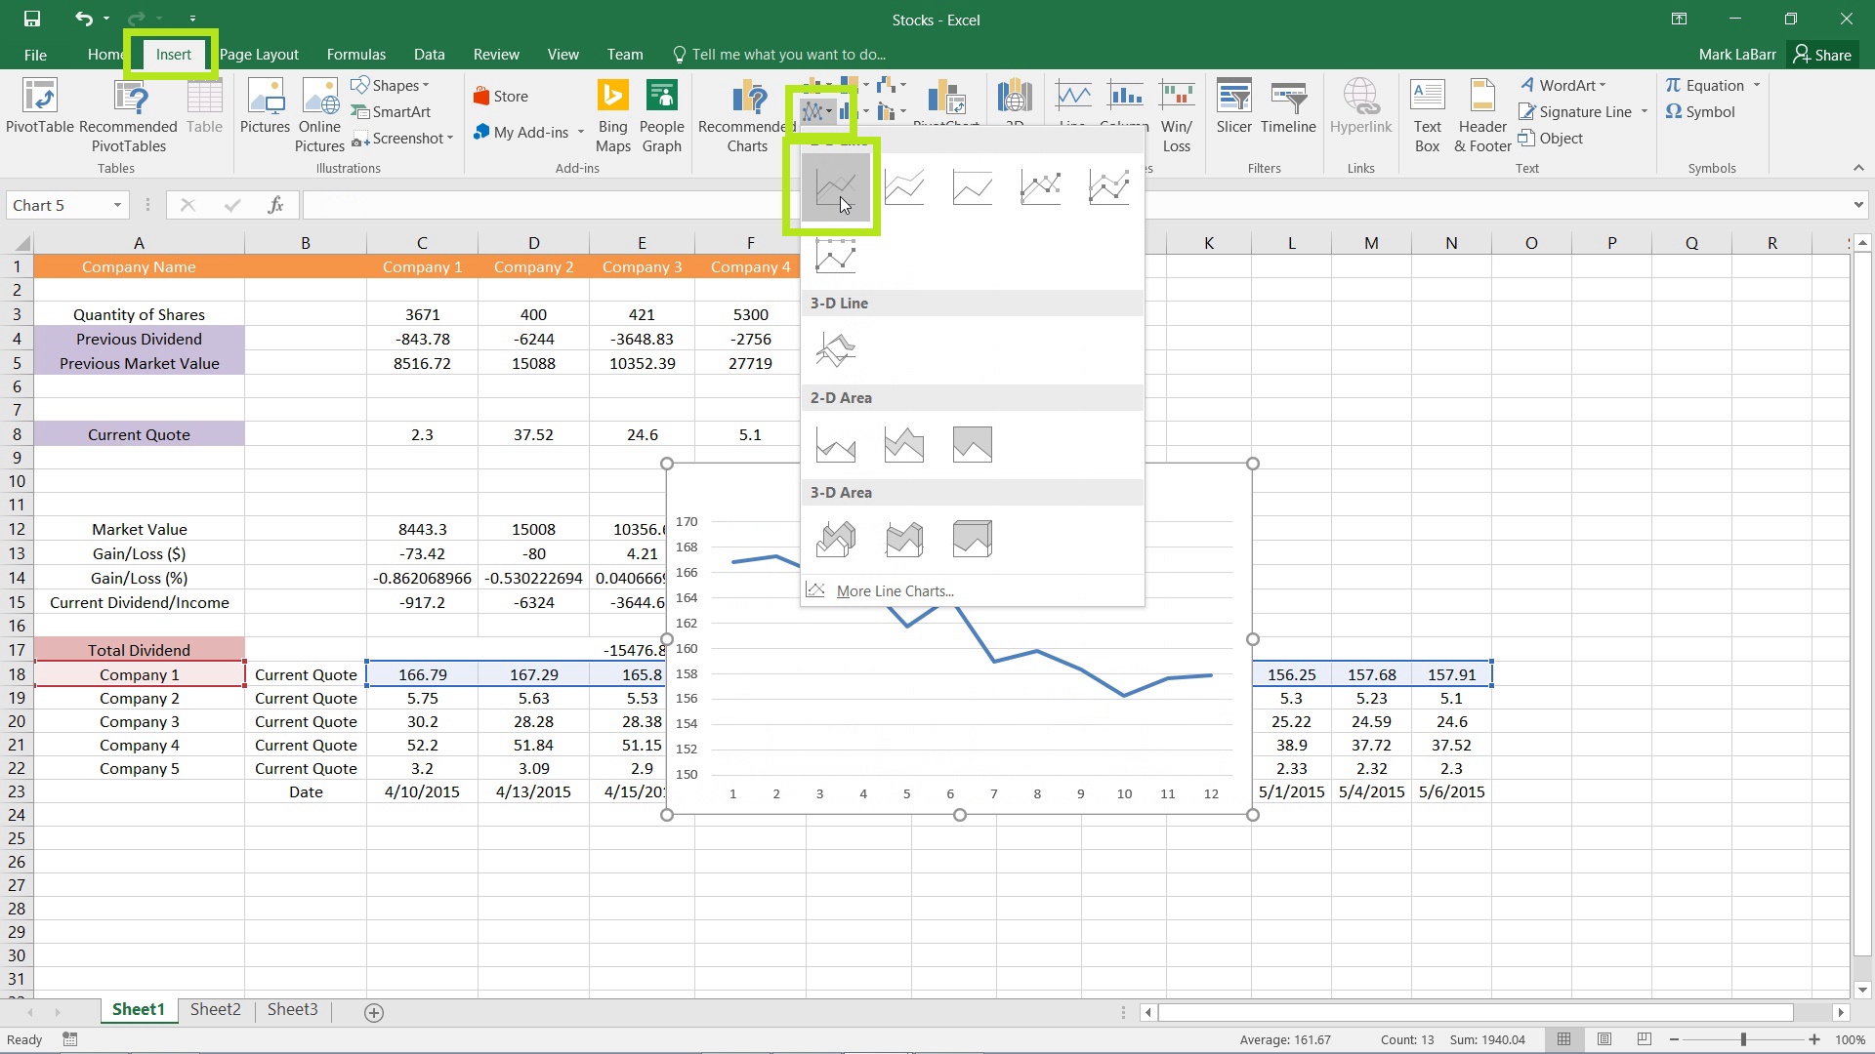Switch to Sheet2 tab

tap(215, 1009)
